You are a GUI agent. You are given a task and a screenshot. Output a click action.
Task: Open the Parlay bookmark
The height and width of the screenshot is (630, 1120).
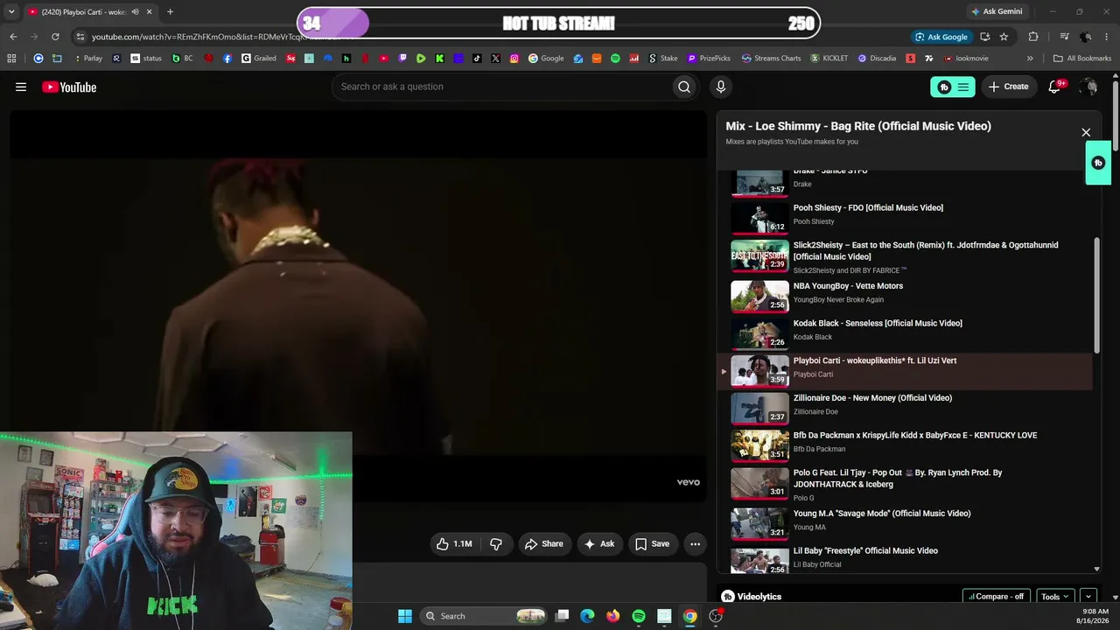pyautogui.click(x=87, y=59)
